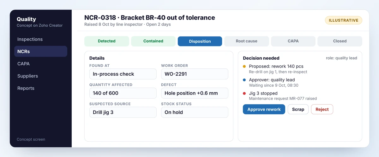Click the WORK ORDER field label
This screenshot has width=379, height=157.
pos(174,66)
